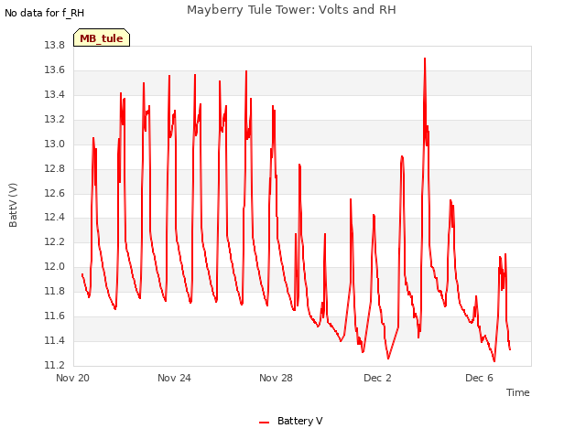The height and width of the screenshot is (439, 586).
Task: Click the BattV (V) axis label
Action: point(13,205)
